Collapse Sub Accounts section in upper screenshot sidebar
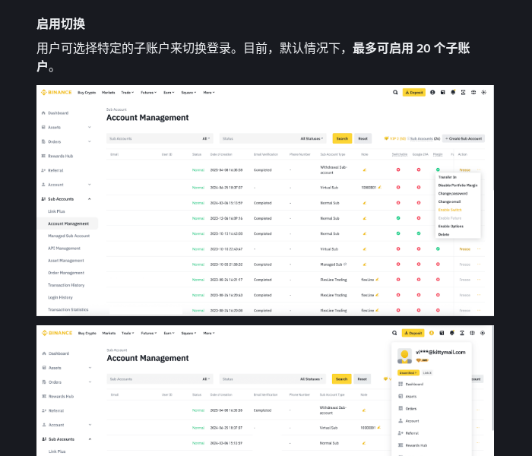Screen dimensions: 532x456 [90, 199]
